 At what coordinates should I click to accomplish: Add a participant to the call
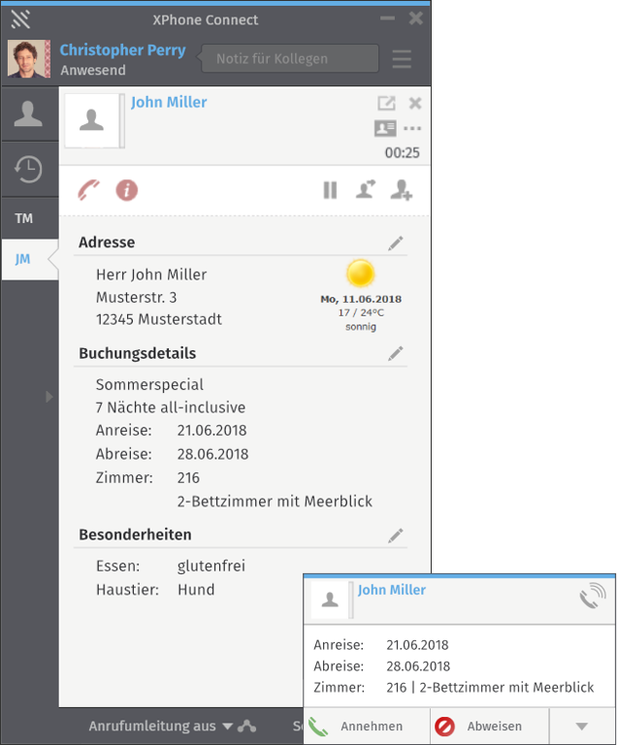pyautogui.click(x=402, y=190)
